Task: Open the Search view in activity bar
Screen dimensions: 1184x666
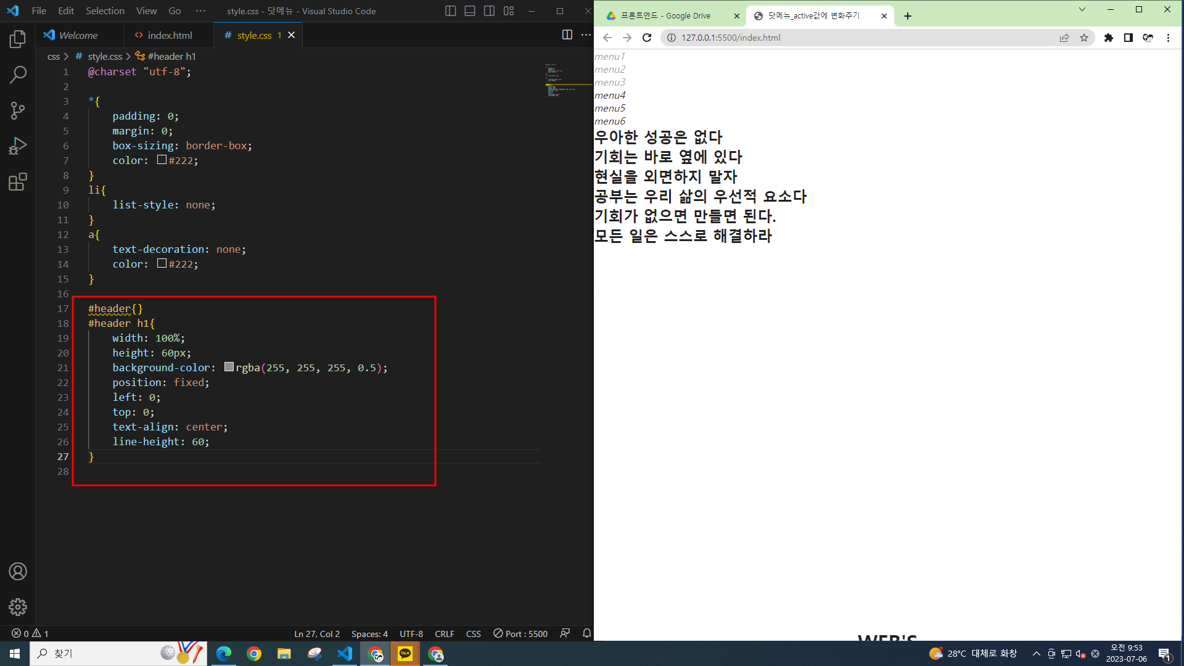Action: point(18,75)
